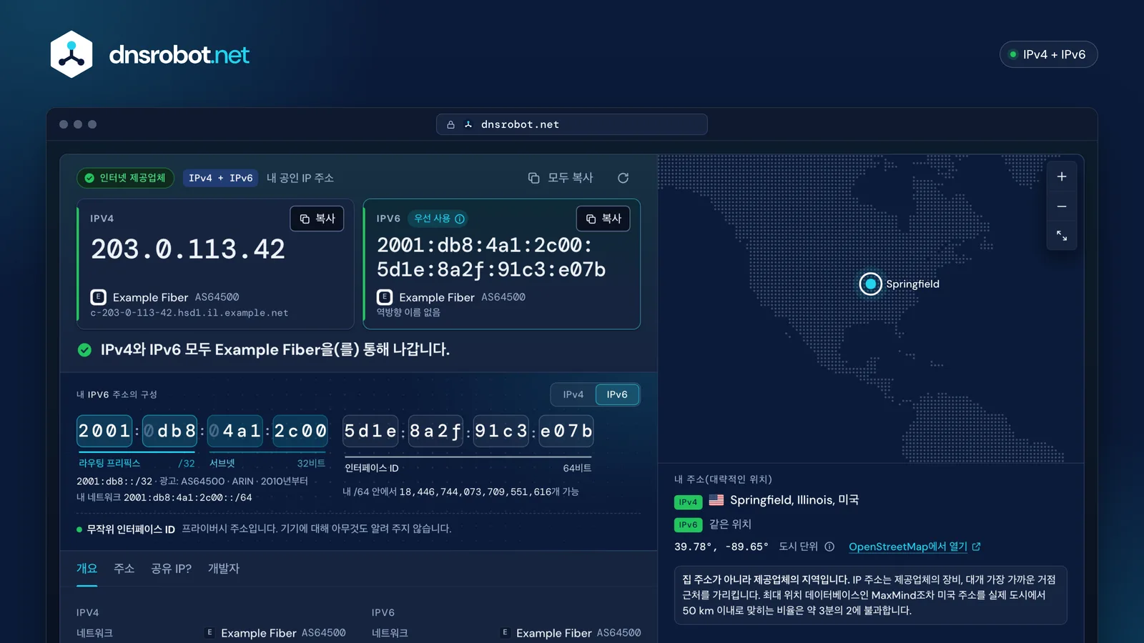Click the dnsrobot.net brand name text
The image size is (1144, 643).
click(179, 55)
